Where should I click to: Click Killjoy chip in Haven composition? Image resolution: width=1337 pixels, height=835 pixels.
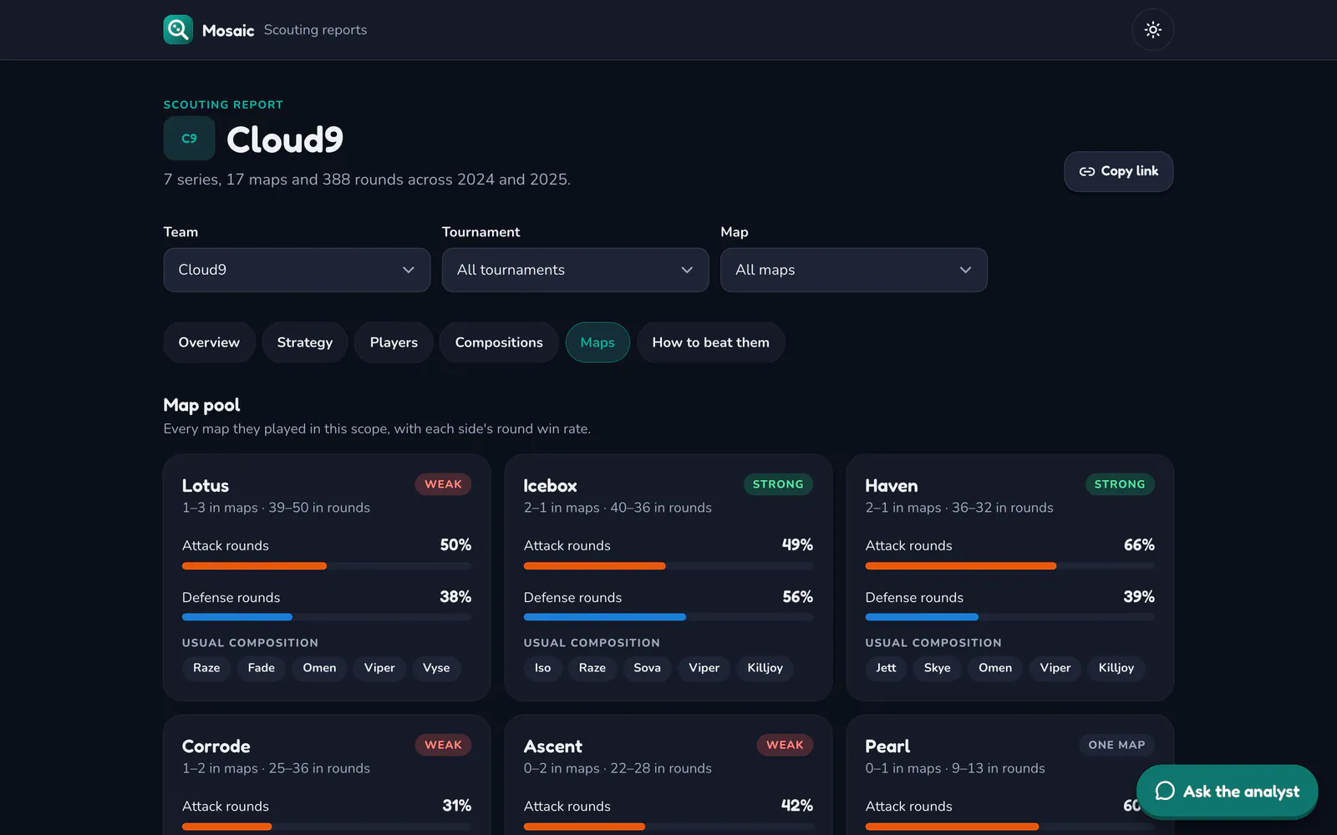pyautogui.click(x=1116, y=668)
